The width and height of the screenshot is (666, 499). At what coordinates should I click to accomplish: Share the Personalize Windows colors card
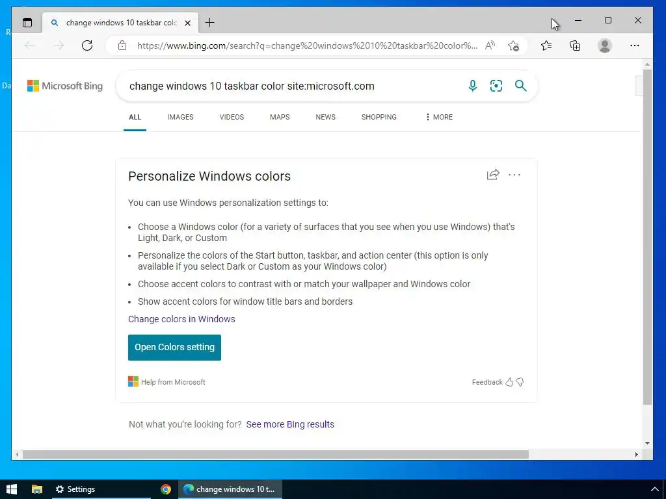(493, 174)
